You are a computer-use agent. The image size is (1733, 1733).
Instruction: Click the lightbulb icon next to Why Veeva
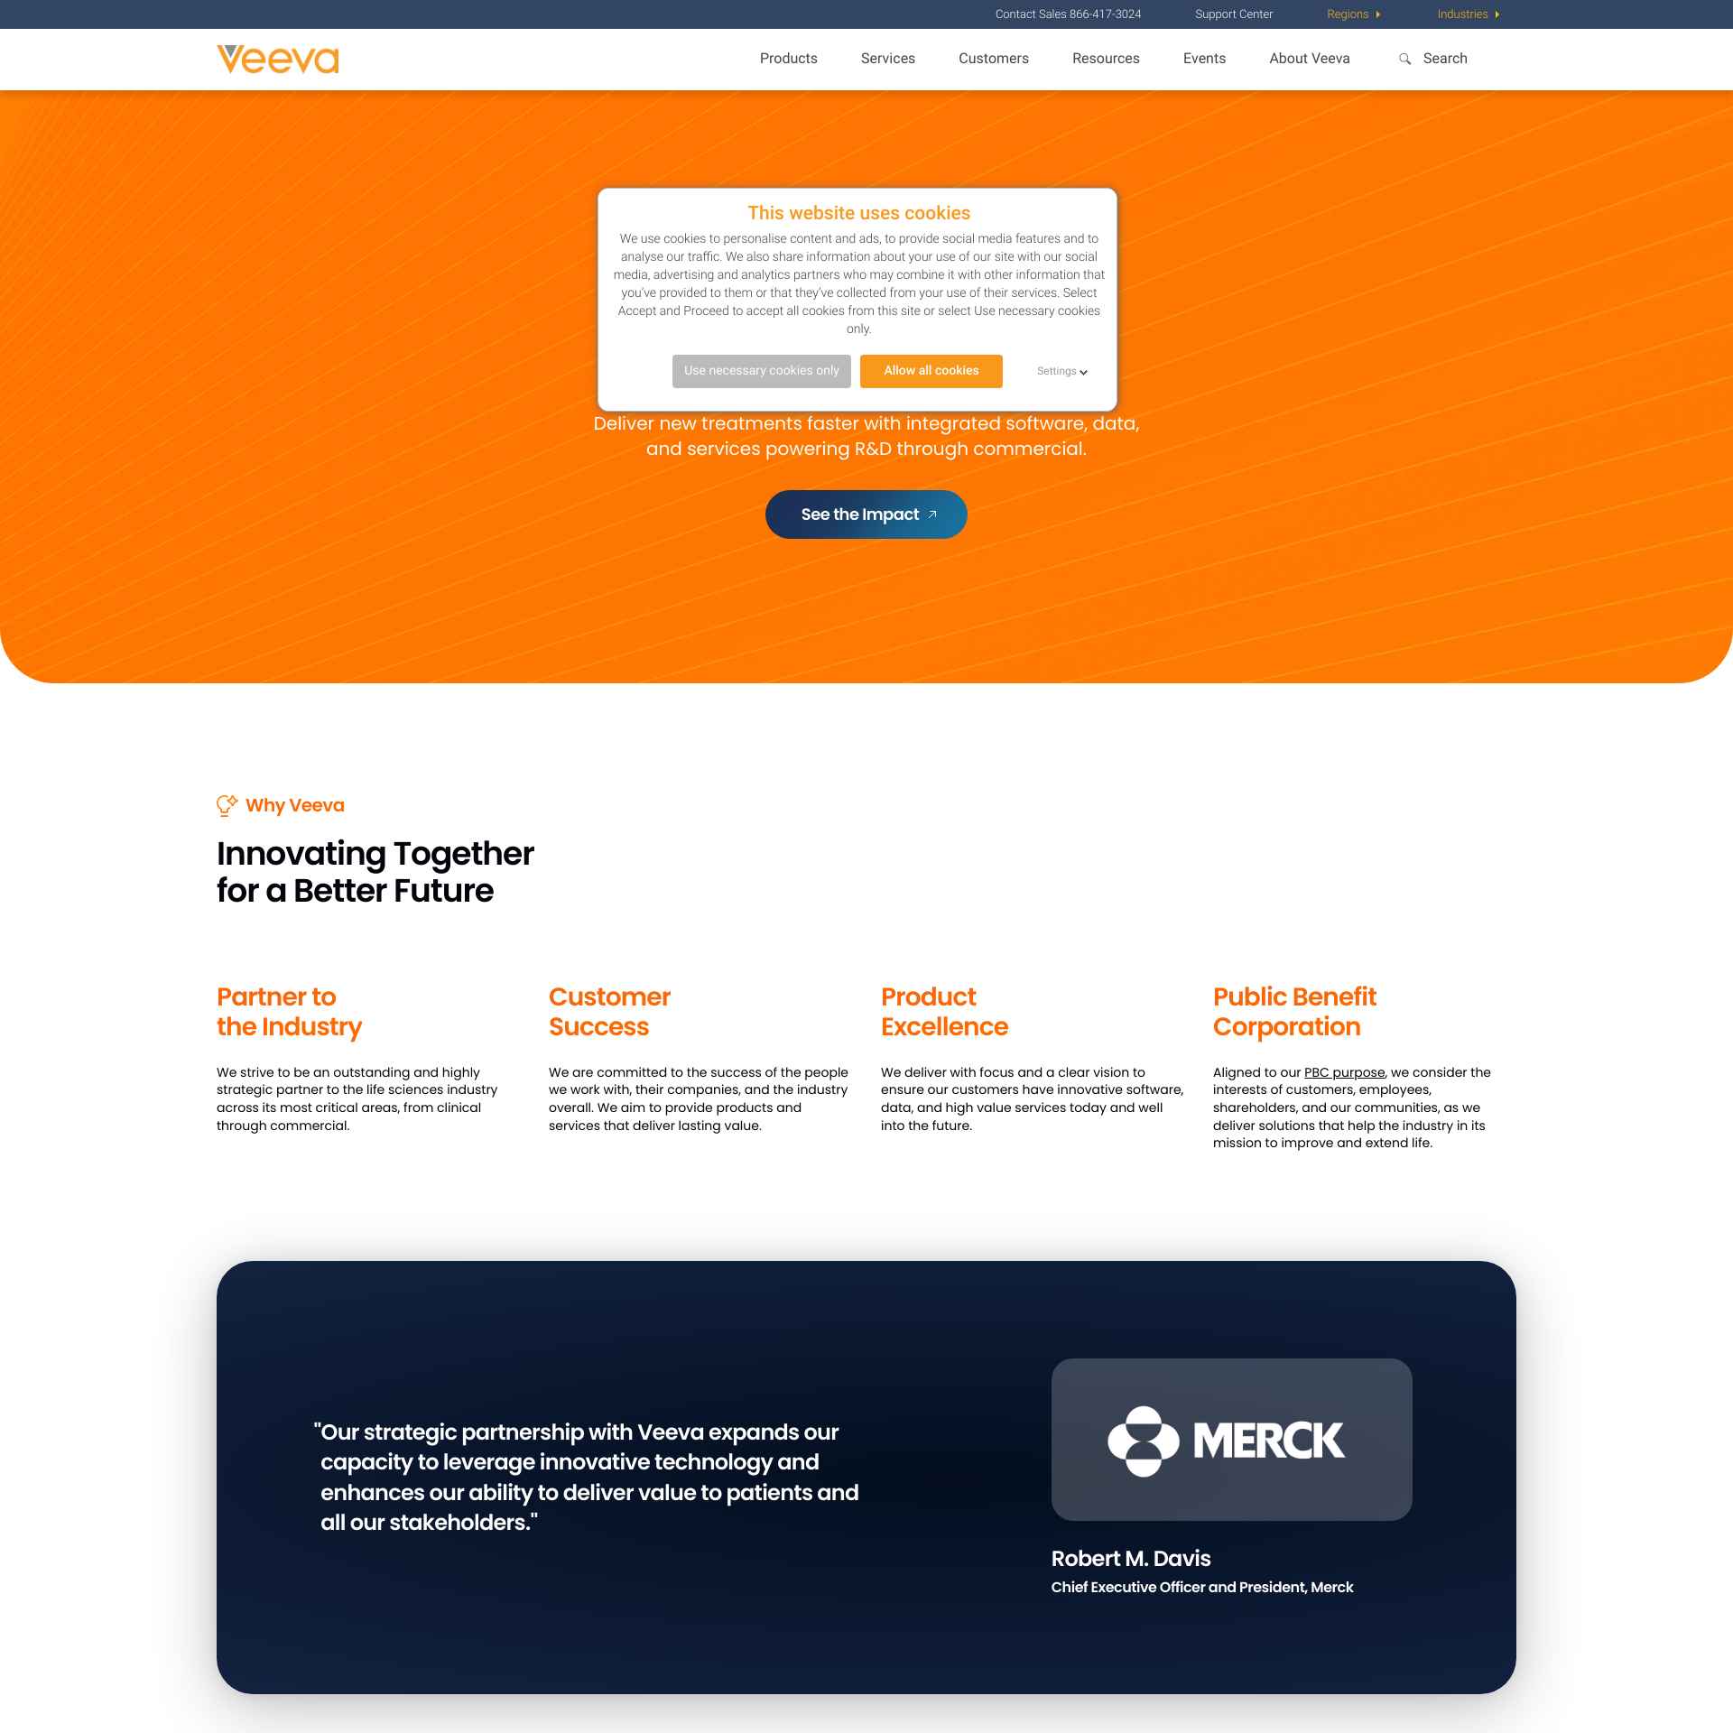click(227, 804)
